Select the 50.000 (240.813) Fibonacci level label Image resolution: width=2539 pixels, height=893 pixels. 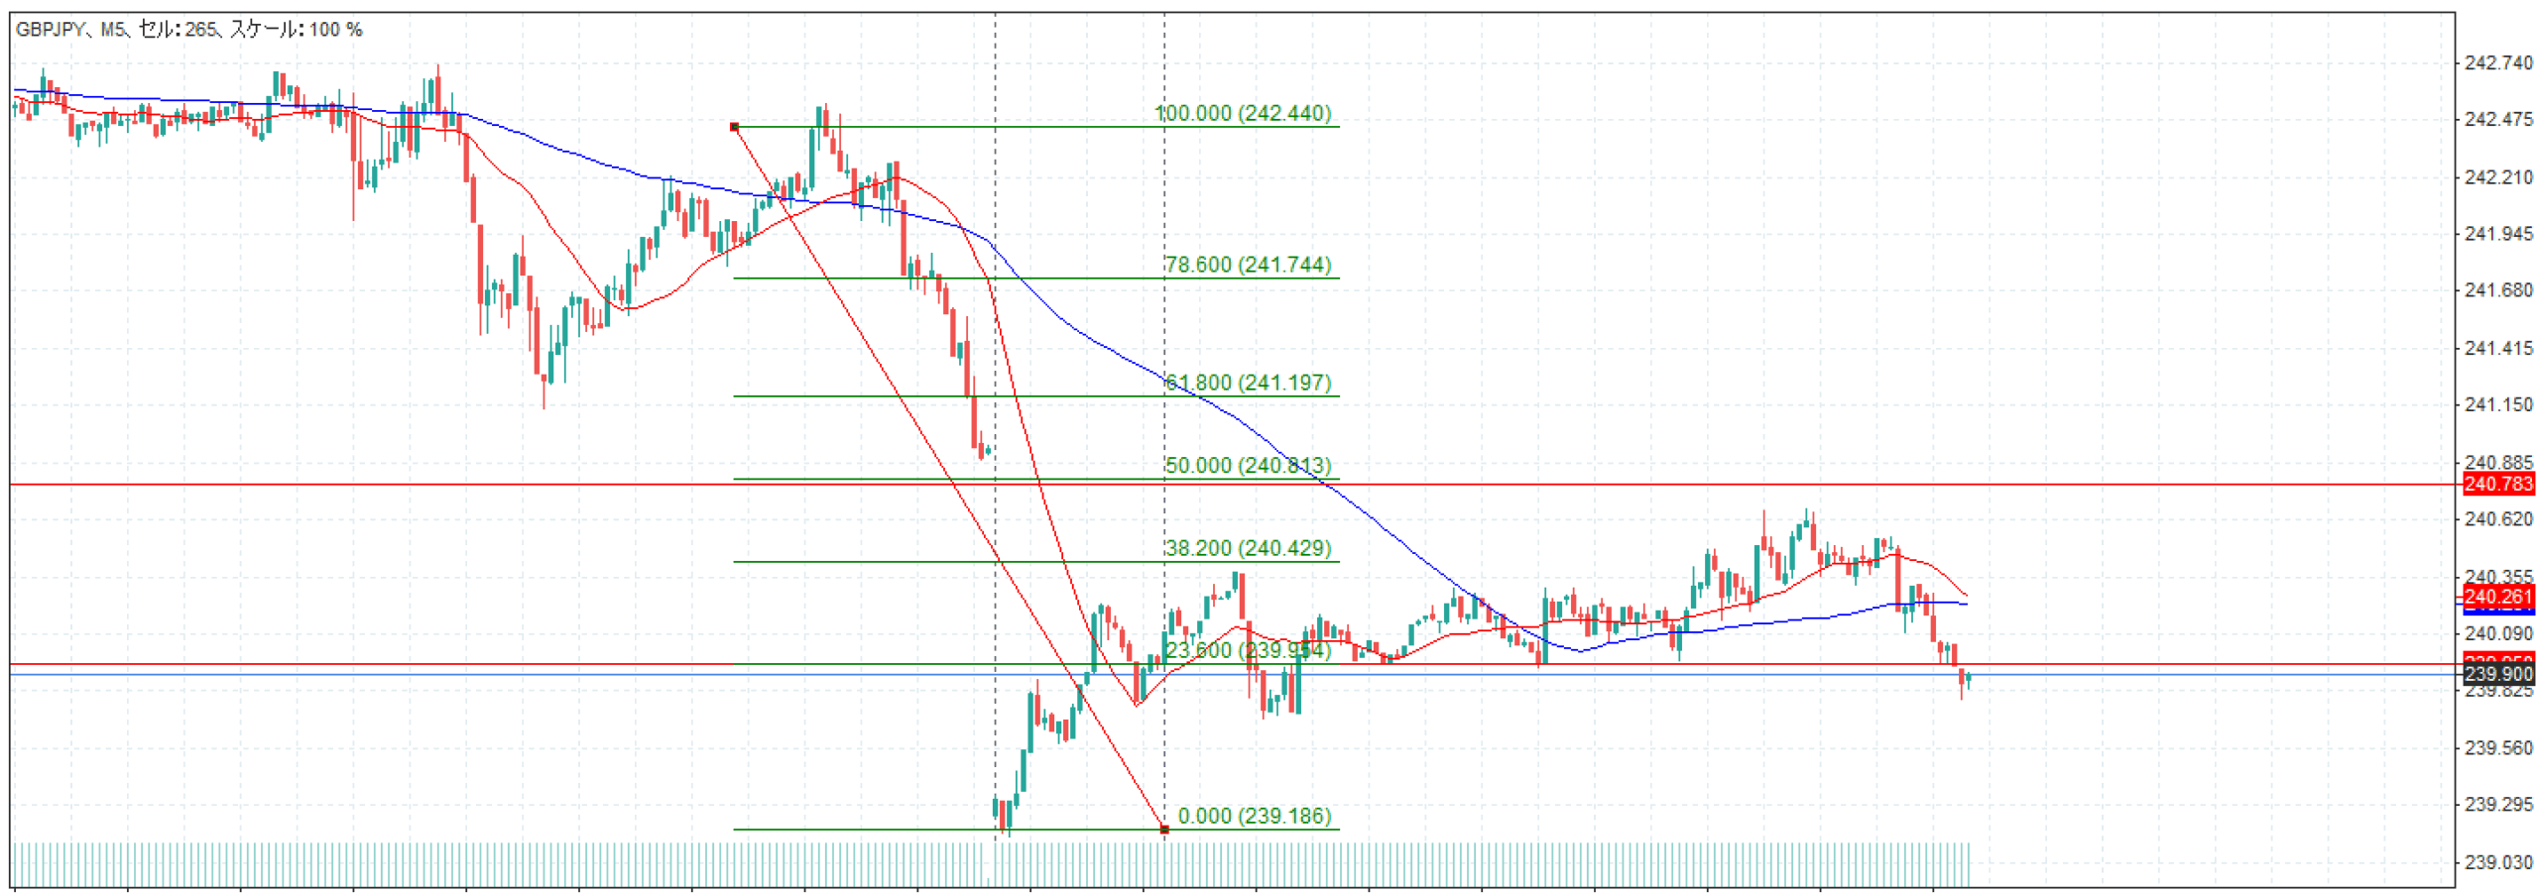click(x=1247, y=465)
